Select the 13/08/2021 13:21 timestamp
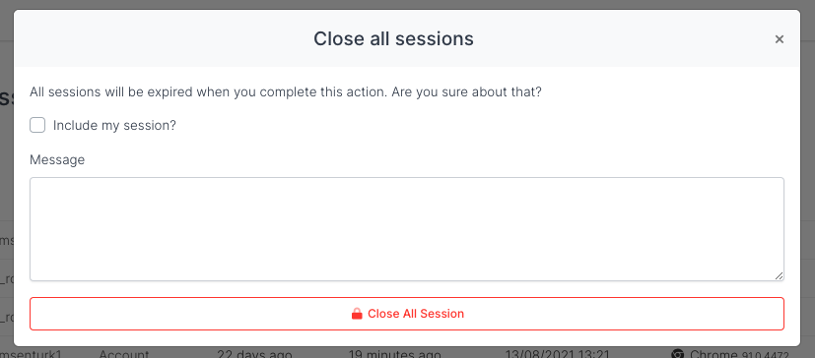815x358 pixels. [x=557, y=354]
